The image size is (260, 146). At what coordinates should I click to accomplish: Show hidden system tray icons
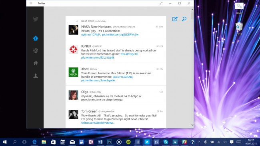click(199, 142)
